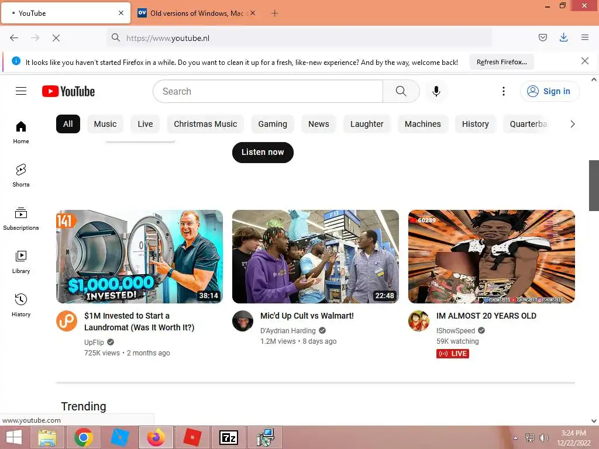Stop loading the page
Viewport: 599px width, 449px height.
56,38
